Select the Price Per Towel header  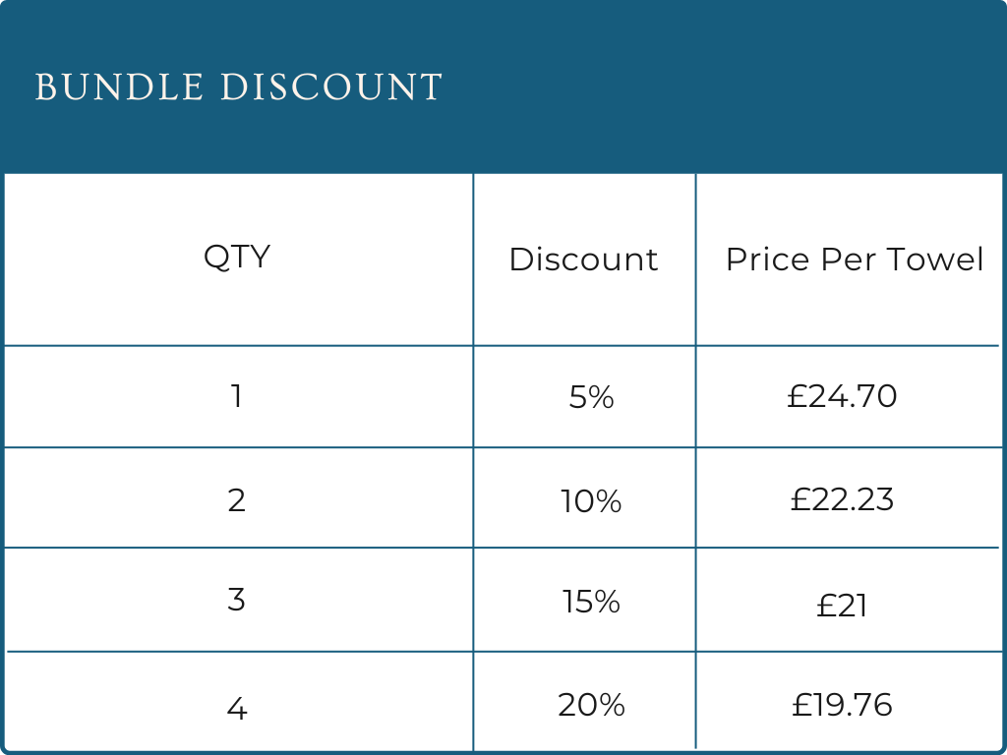(855, 260)
